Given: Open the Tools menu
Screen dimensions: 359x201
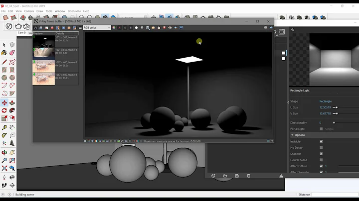Looking at the screenshot, I should 49,11.
